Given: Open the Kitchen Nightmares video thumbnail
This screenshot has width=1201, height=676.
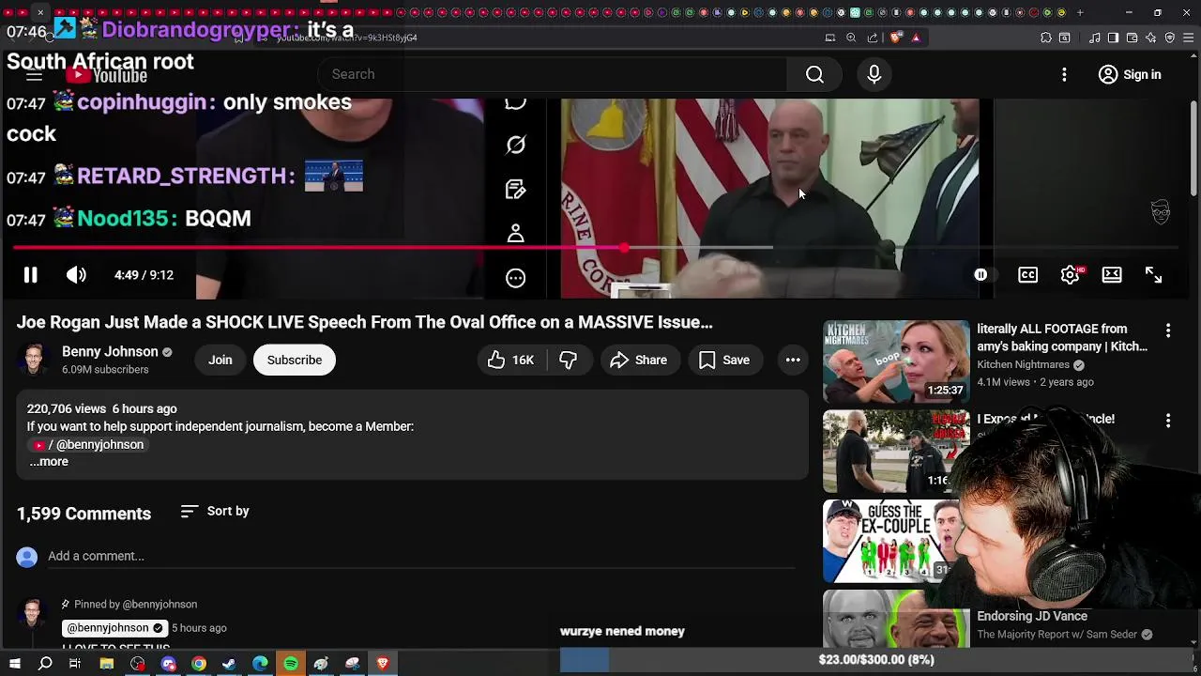Looking at the screenshot, I should coord(896,361).
